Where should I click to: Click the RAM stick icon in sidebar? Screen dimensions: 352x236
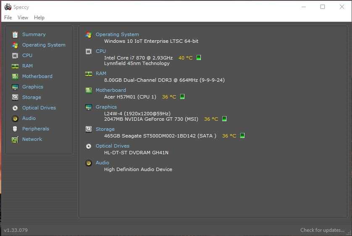15,66
